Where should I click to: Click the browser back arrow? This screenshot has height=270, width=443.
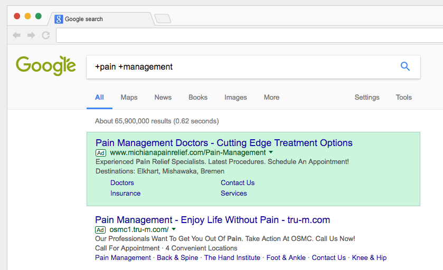(17, 35)
